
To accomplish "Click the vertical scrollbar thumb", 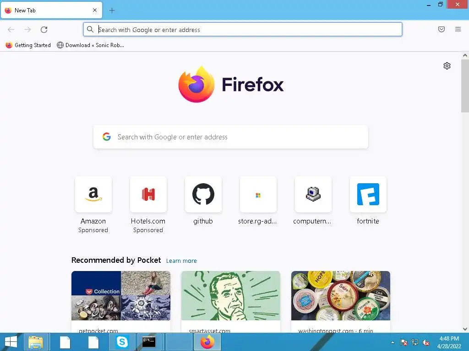I will click(x=465, y=86).
